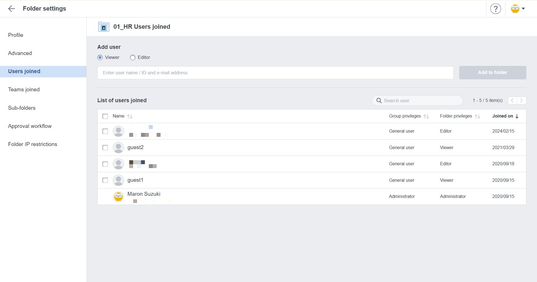Click the back arrow icon
The height and width of the screenshot is (282, 537).
point(11,9)
